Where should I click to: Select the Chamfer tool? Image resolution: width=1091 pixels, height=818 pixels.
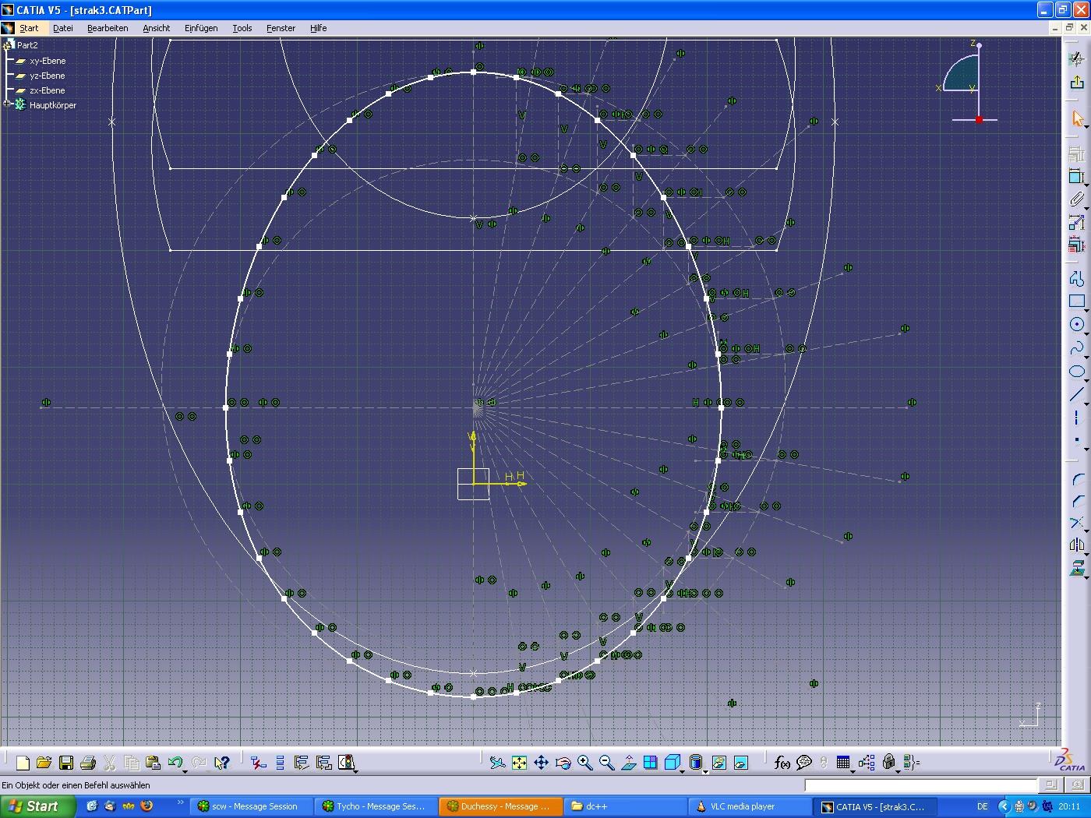click(x=1077, y=501)
